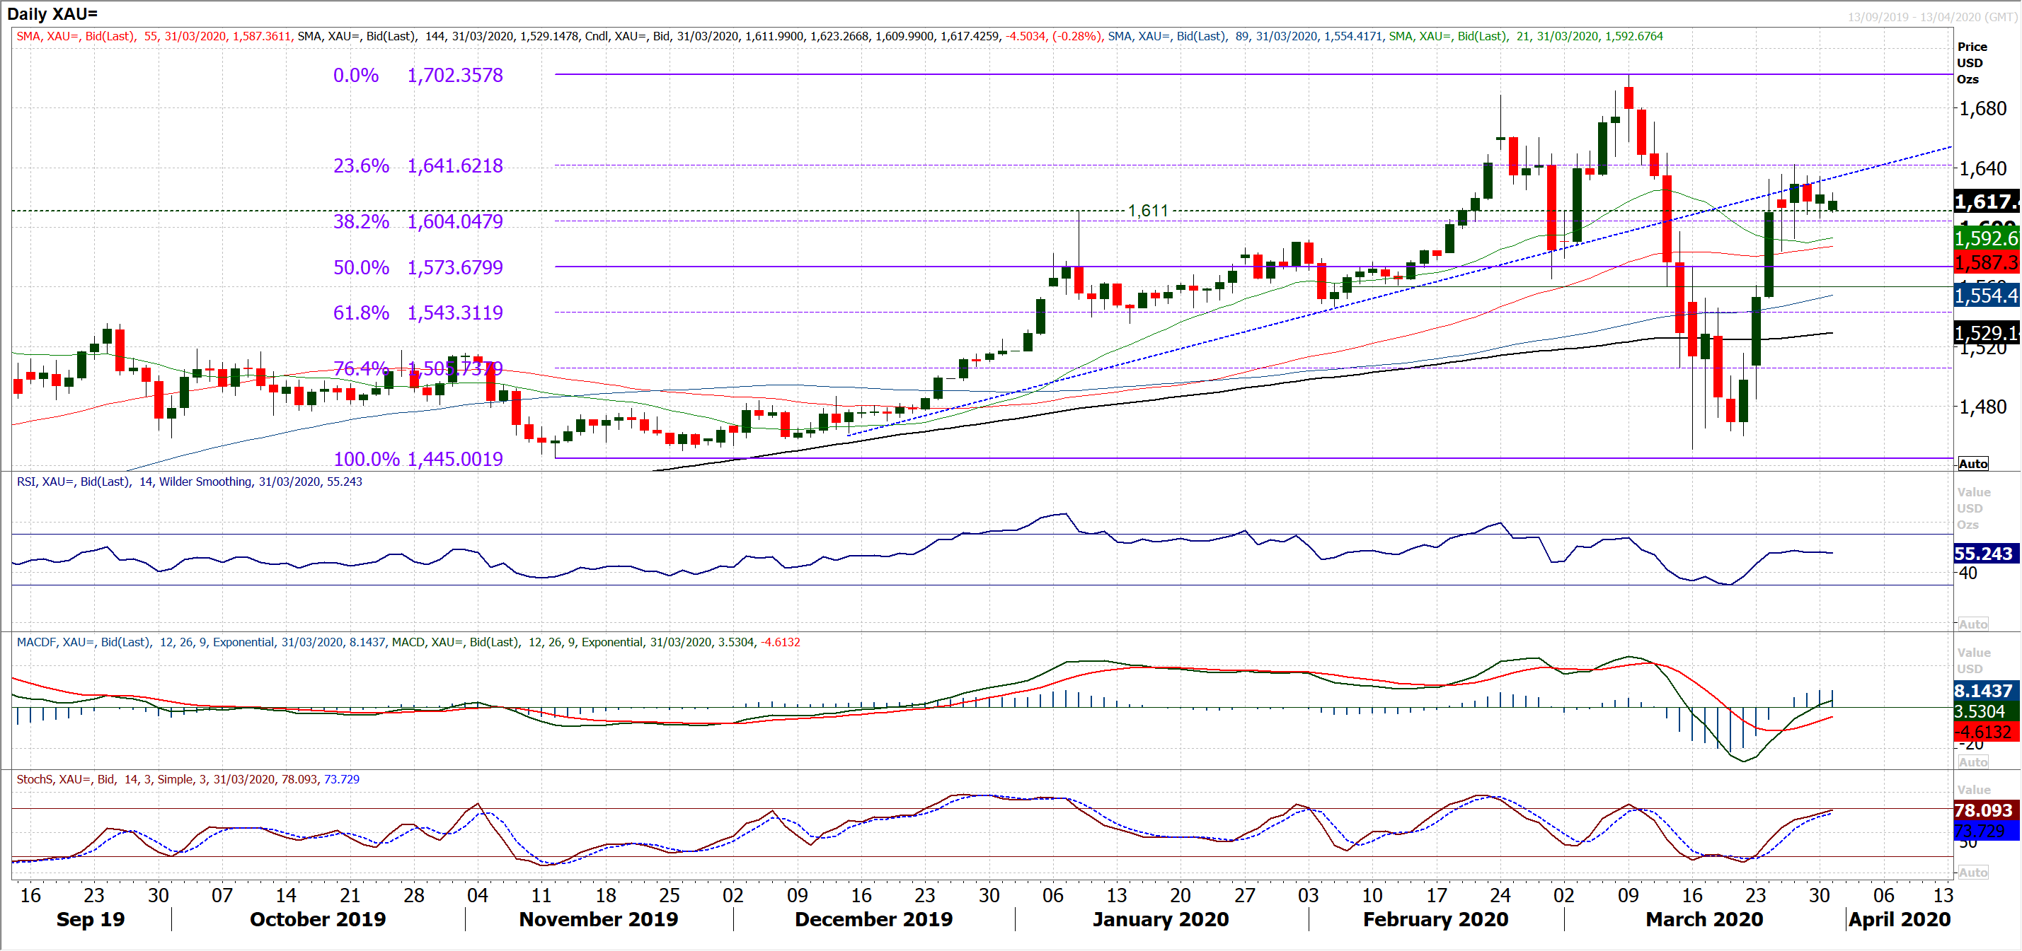Select the 23.6% 1,641.6218 Fibonacci label
Screen dimensions: 2022x951
click(x=418, y=165)
